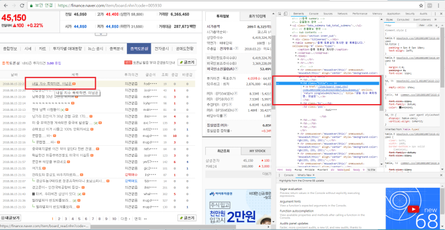Toggle the .cls class editor

coord(429,25)
